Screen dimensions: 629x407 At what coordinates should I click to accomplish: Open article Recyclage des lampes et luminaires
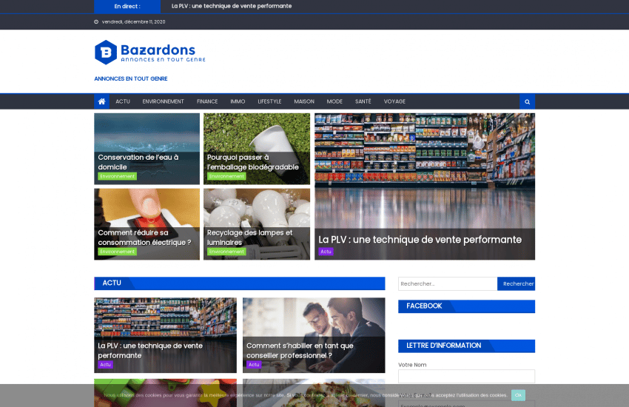249,238
